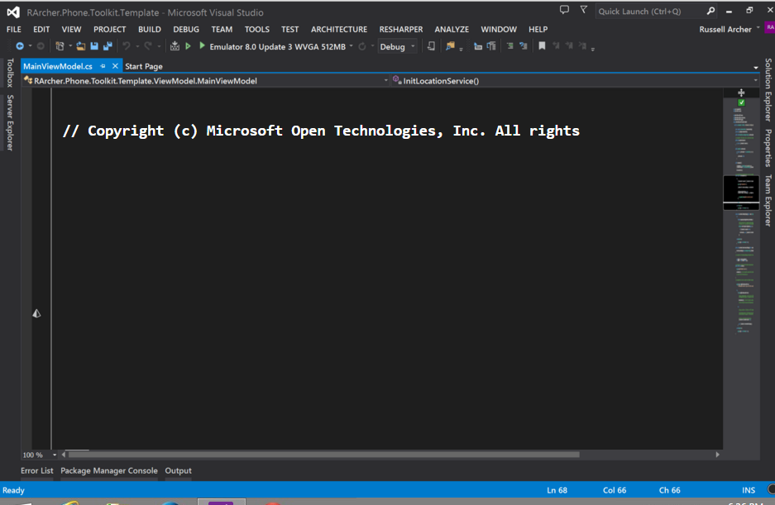
Task: Open the New Project dropdown arrow
Action: pyautogui.click(x=70, y=46)
